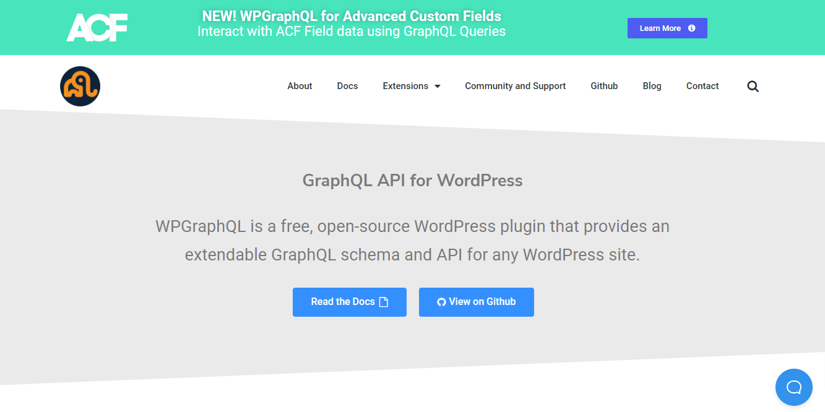
Task: Click the View on Github button
Action: tap(477, 302)
